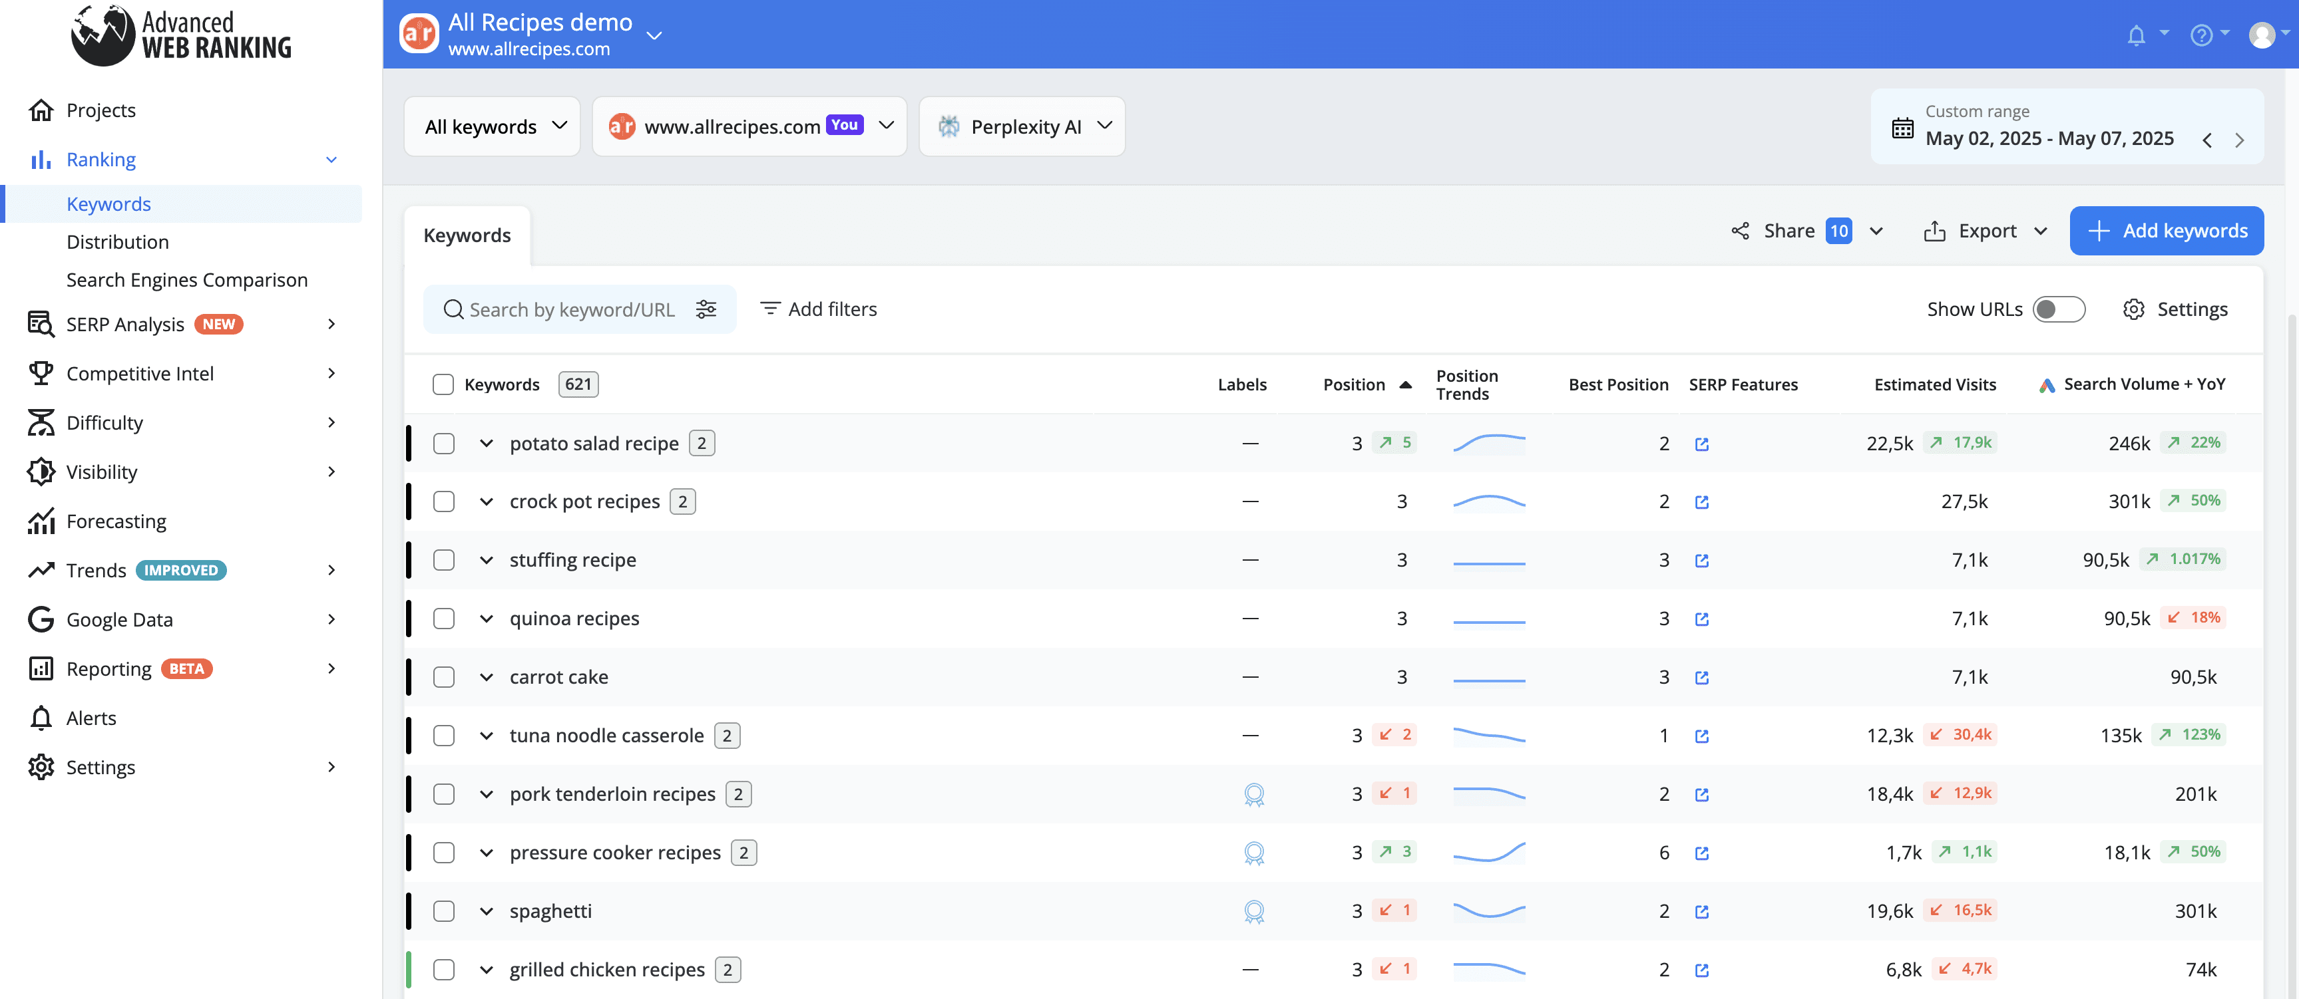The width and height of the screenshot is (2299, 999).
Task: Click the Projects home icon in sidebar
Action: tap(41, 110)
